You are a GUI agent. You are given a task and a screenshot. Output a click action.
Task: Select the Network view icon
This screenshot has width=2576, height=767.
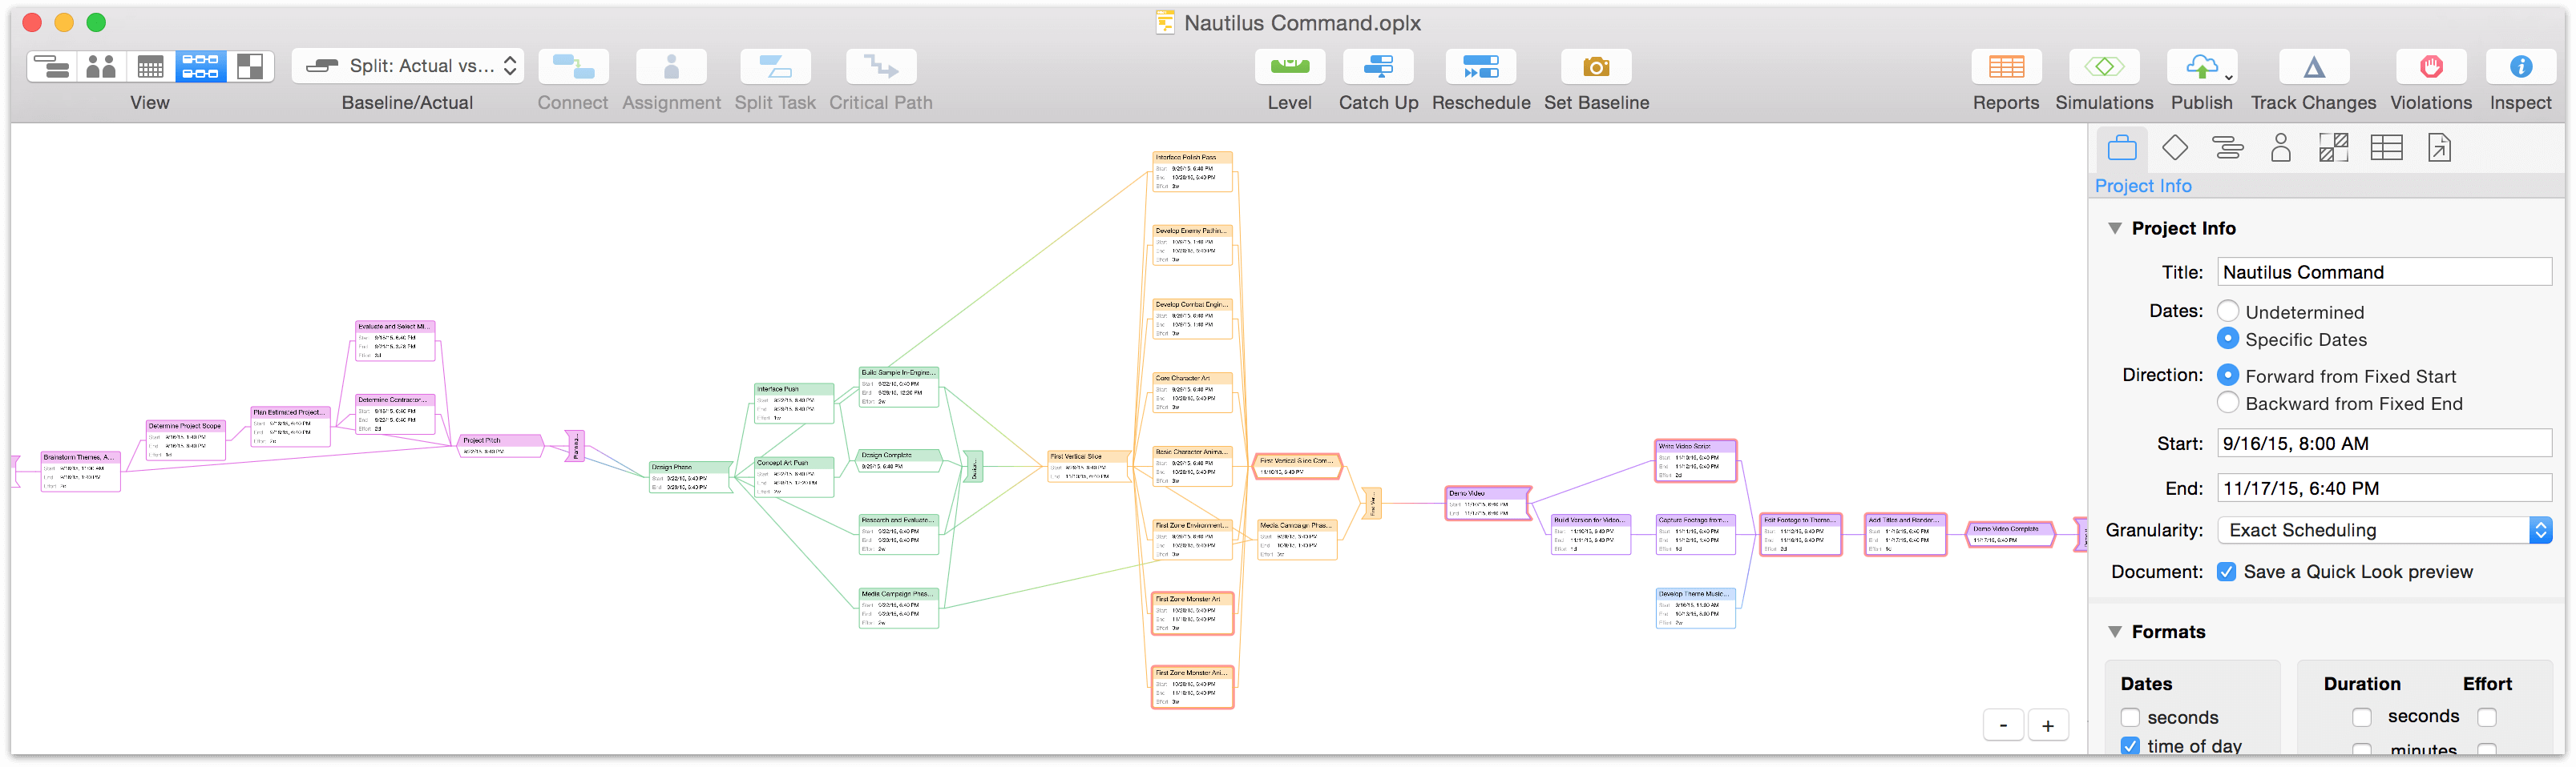coord(200,67)
